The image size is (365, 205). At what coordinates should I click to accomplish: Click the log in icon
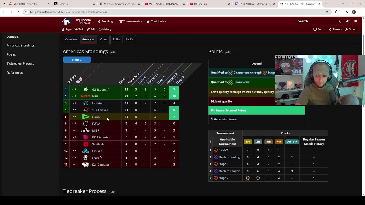click(x=356, y=21)
